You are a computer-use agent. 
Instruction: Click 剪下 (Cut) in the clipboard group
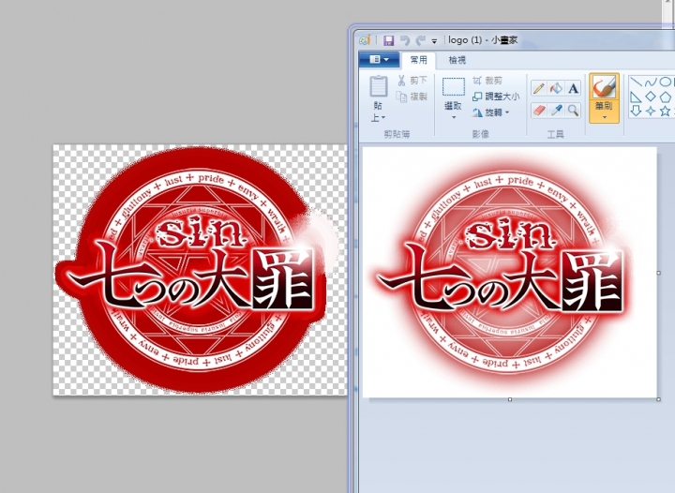click(412, 81)
